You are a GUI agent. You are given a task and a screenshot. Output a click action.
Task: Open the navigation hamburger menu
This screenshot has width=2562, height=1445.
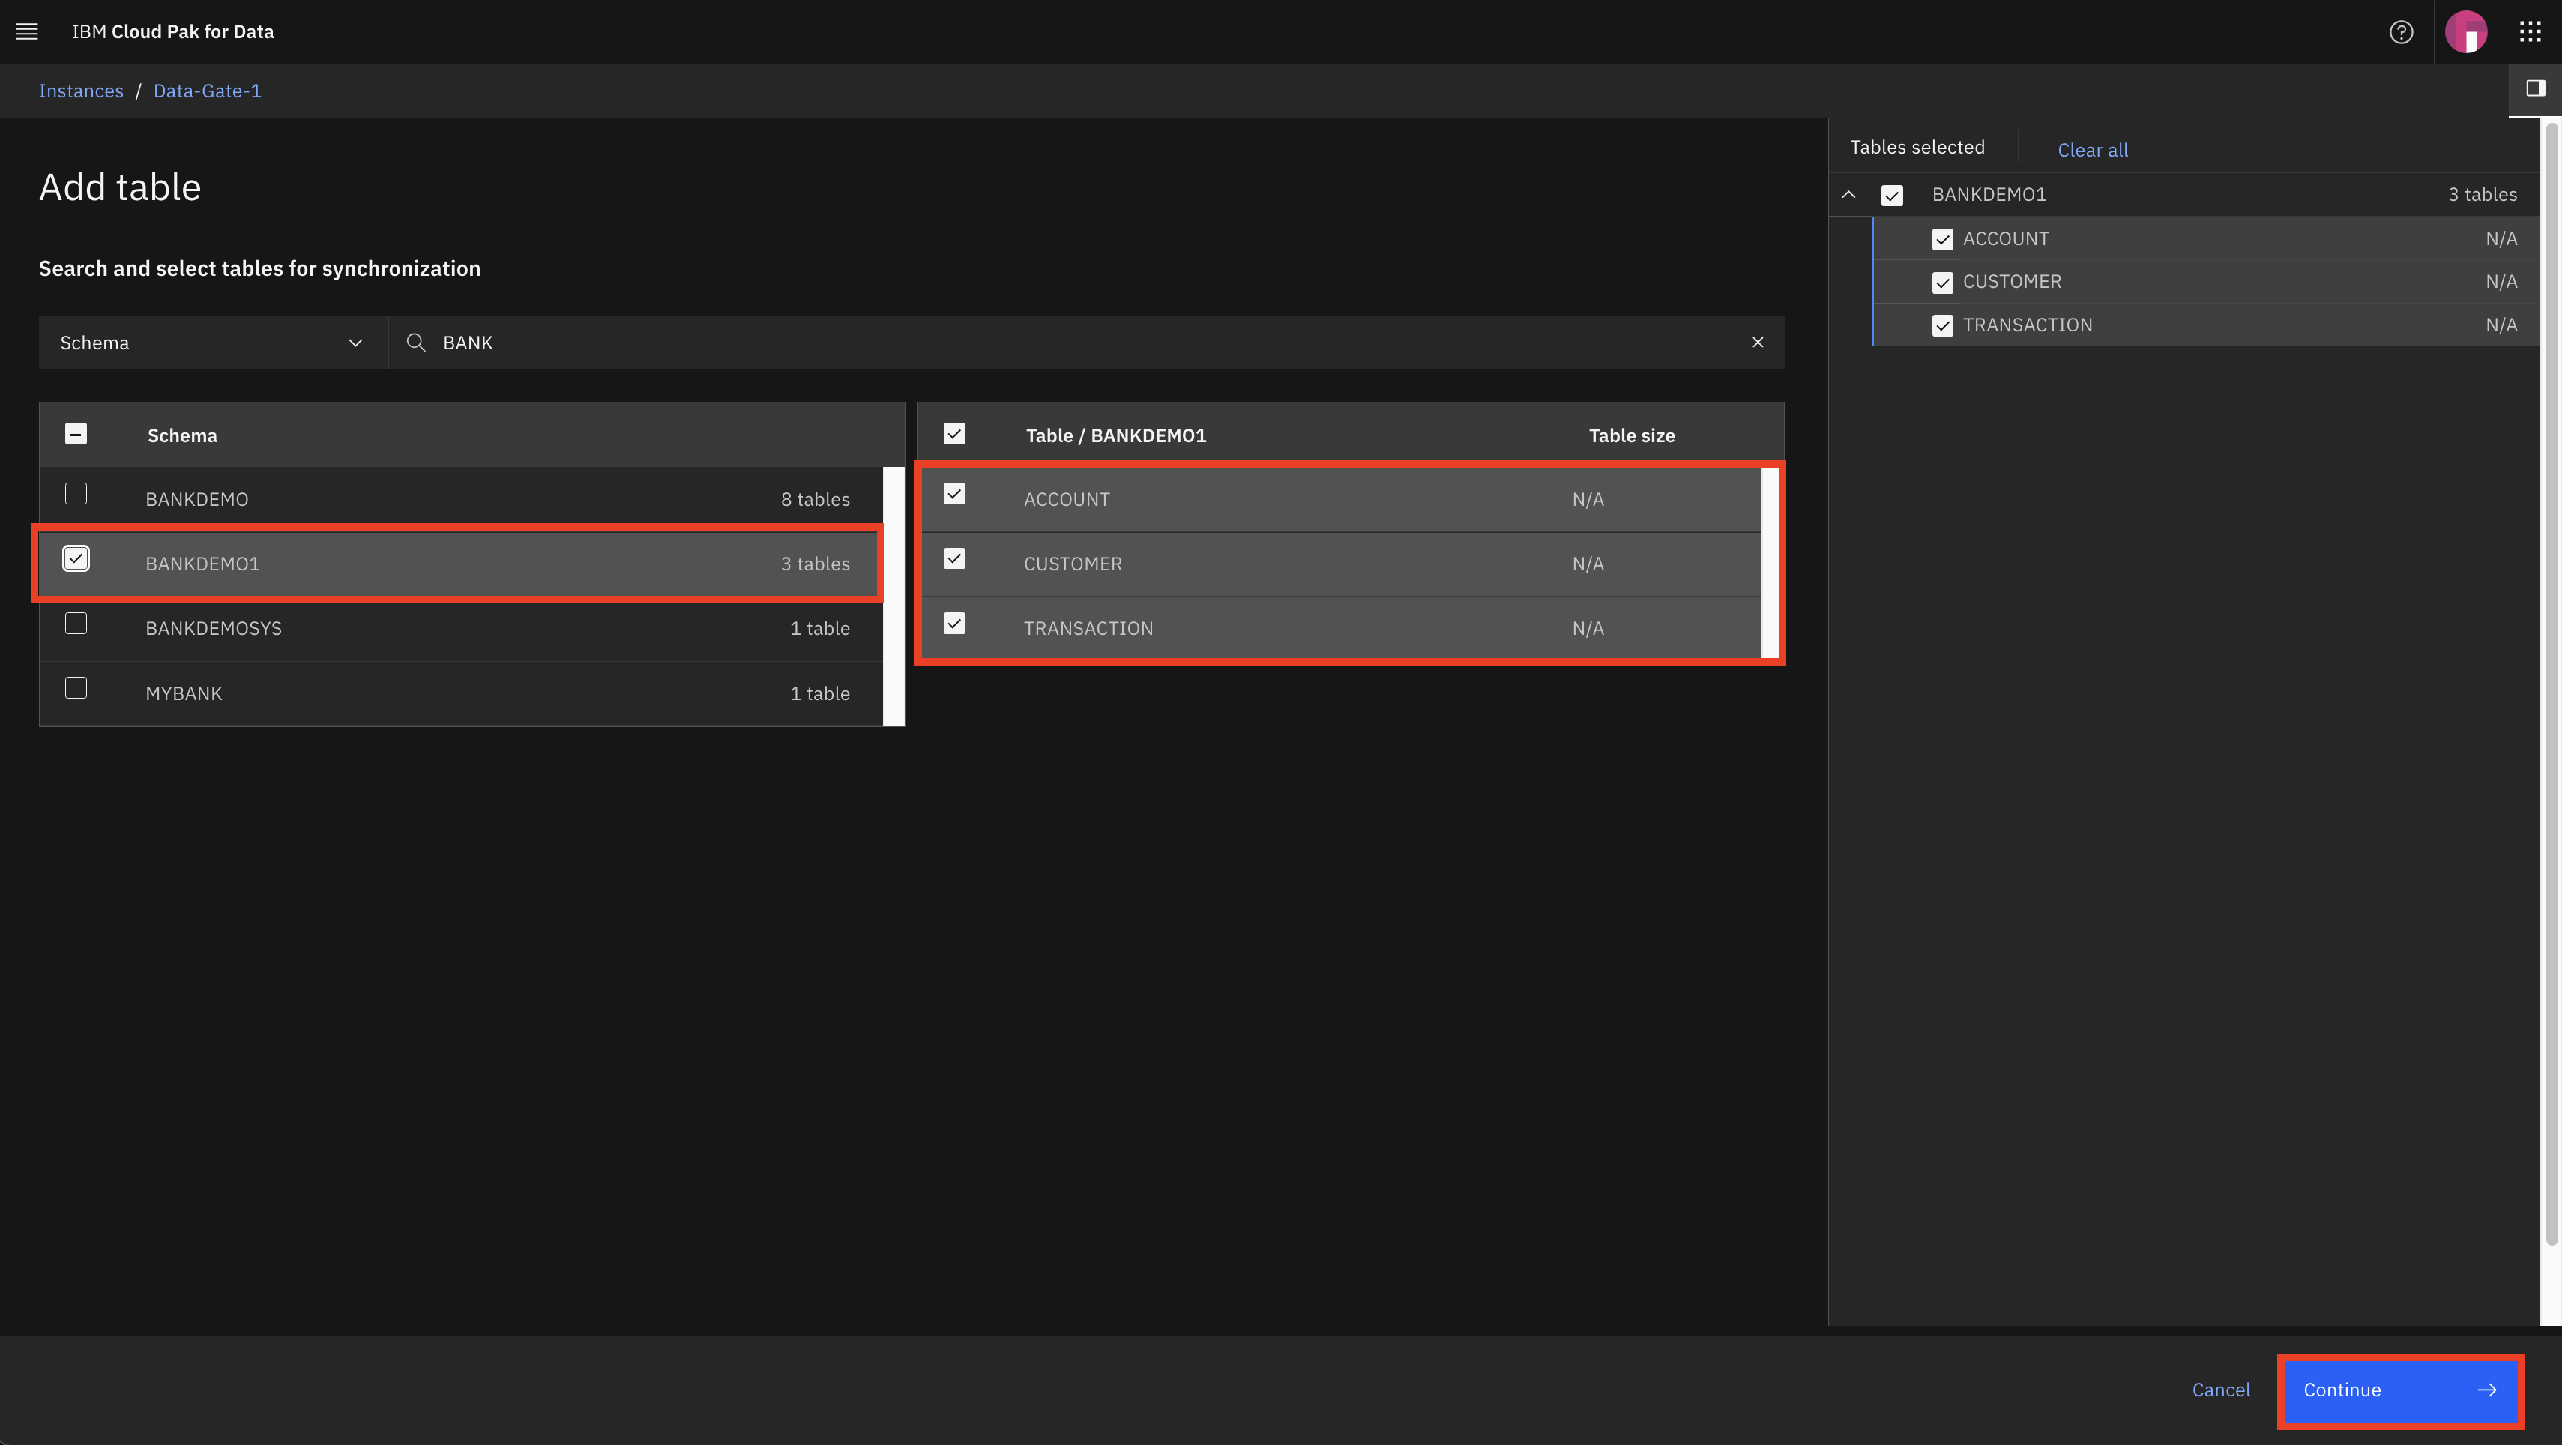(x=25, y=31)
